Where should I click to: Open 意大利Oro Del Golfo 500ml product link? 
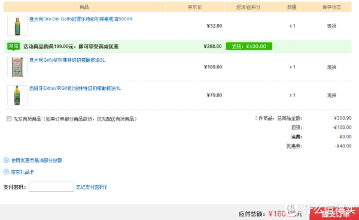point(81,19)
